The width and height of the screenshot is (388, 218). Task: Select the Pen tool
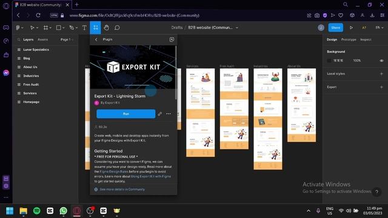[72, 28]
